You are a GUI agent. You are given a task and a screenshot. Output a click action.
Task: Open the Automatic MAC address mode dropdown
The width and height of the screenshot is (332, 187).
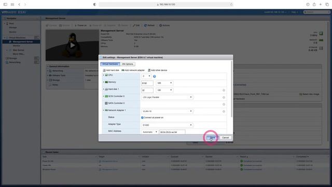coord(150,132)
